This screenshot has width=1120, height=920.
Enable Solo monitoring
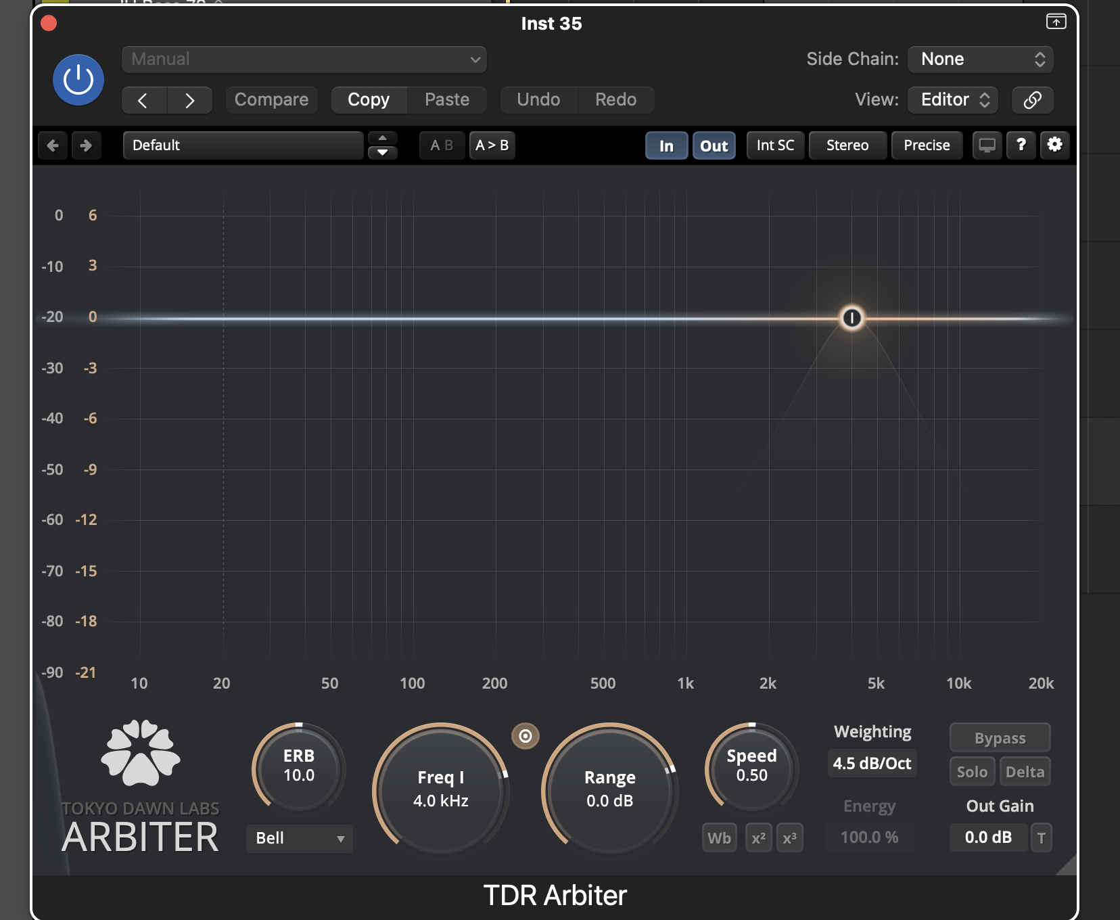(x=972, y=772)
